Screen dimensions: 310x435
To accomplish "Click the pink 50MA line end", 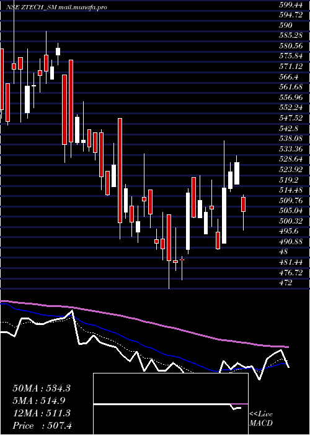I will tap(286, 347).
